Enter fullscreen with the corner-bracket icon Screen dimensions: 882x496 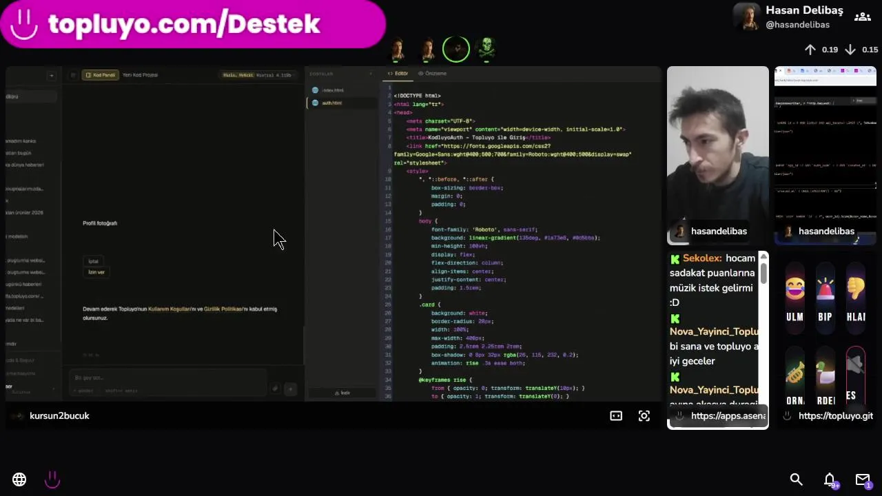coord(644,416)
